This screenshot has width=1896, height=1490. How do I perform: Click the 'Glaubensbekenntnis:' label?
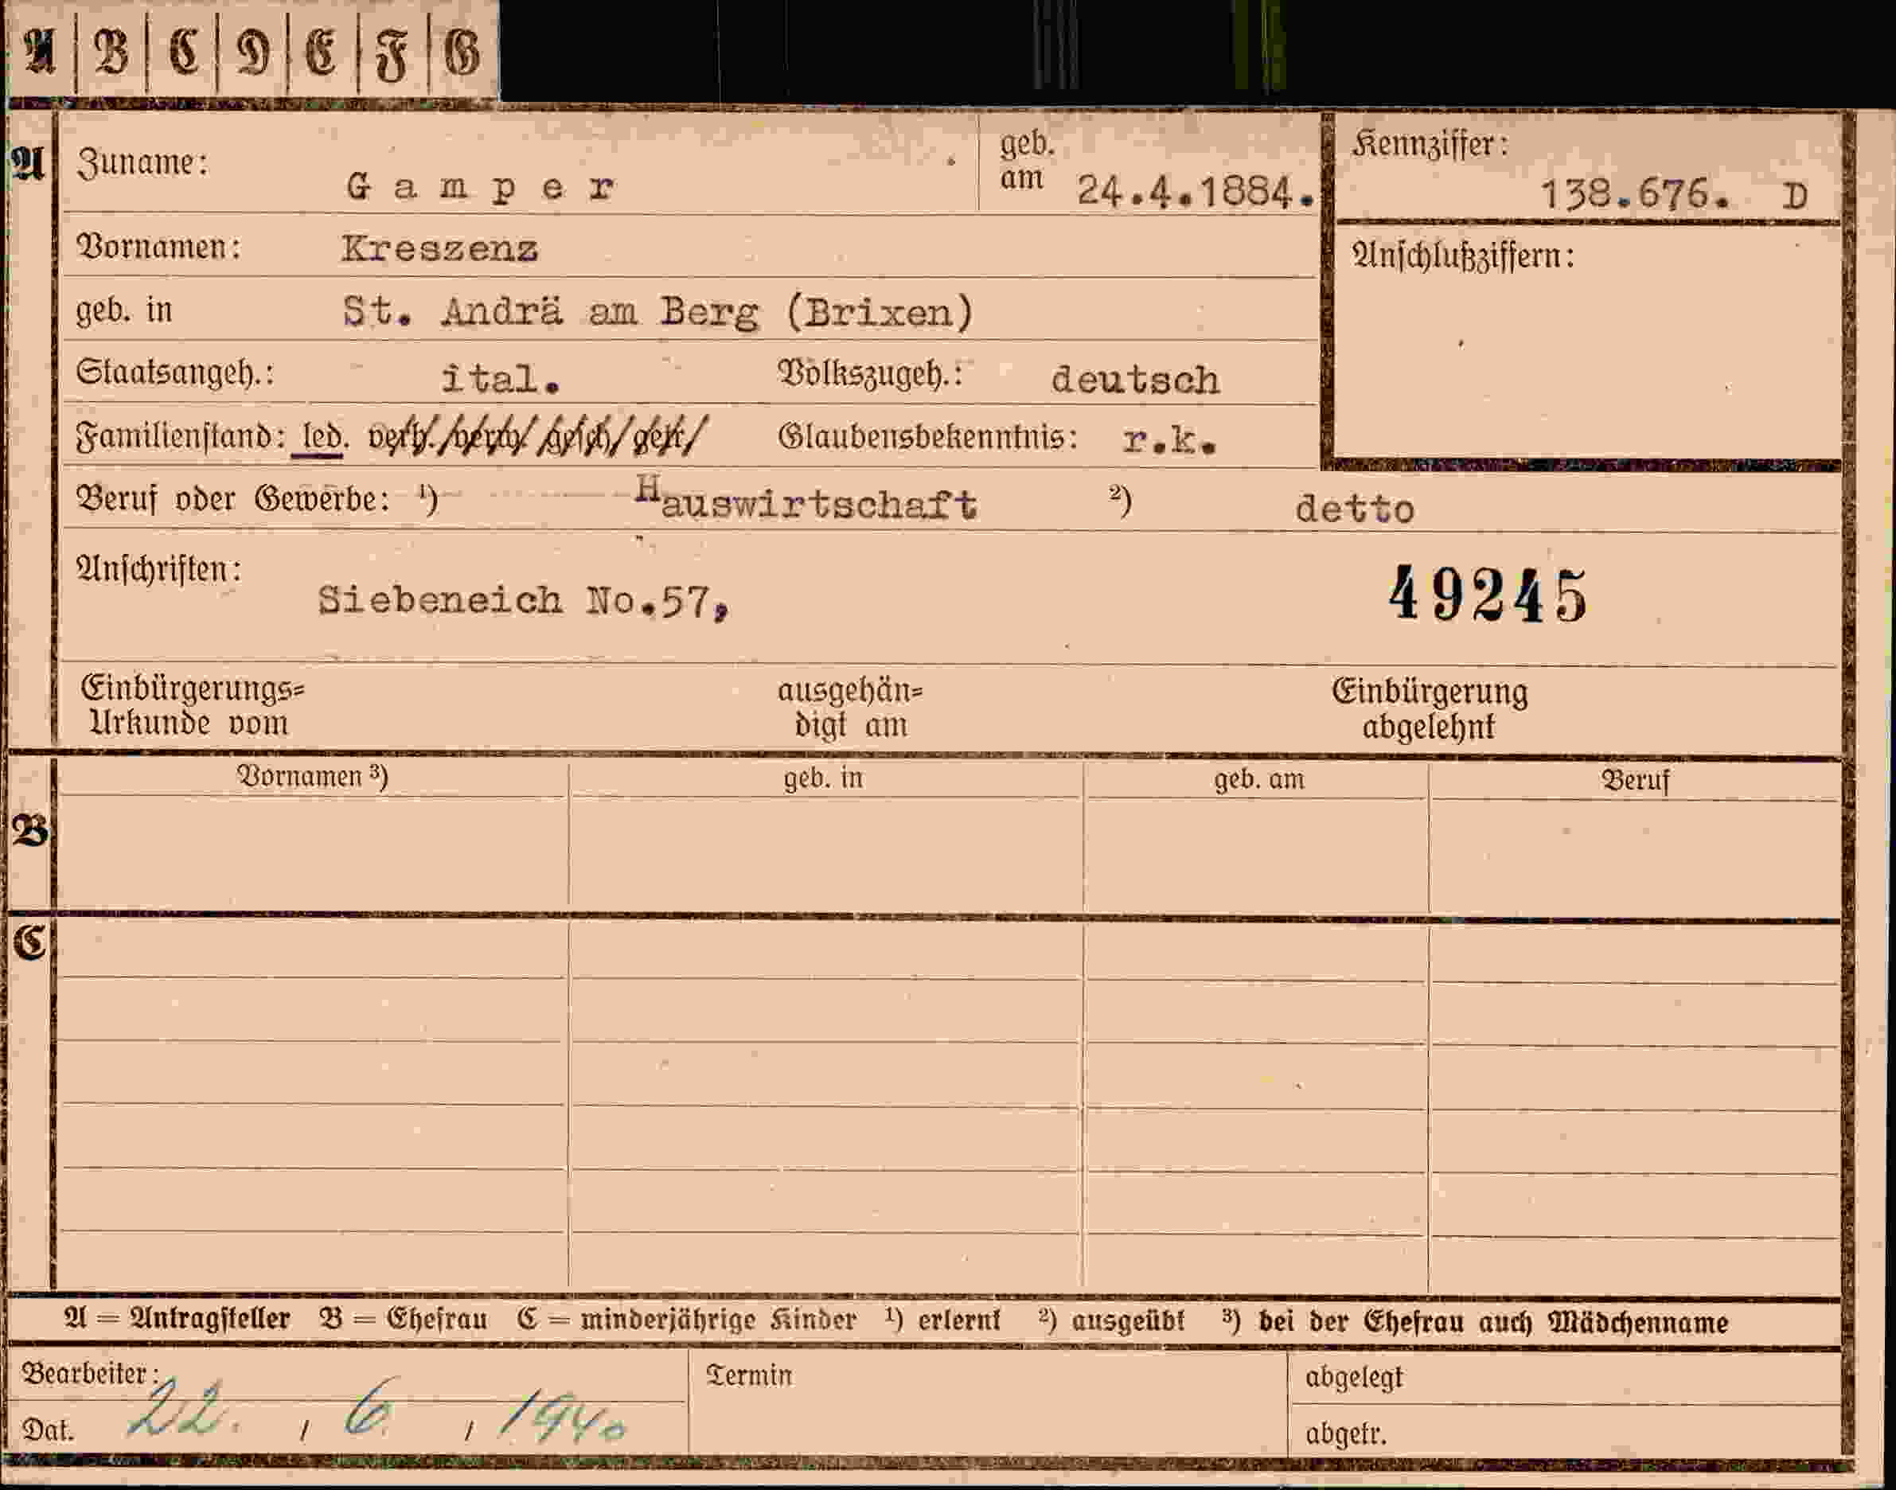[x=927, y=437]
